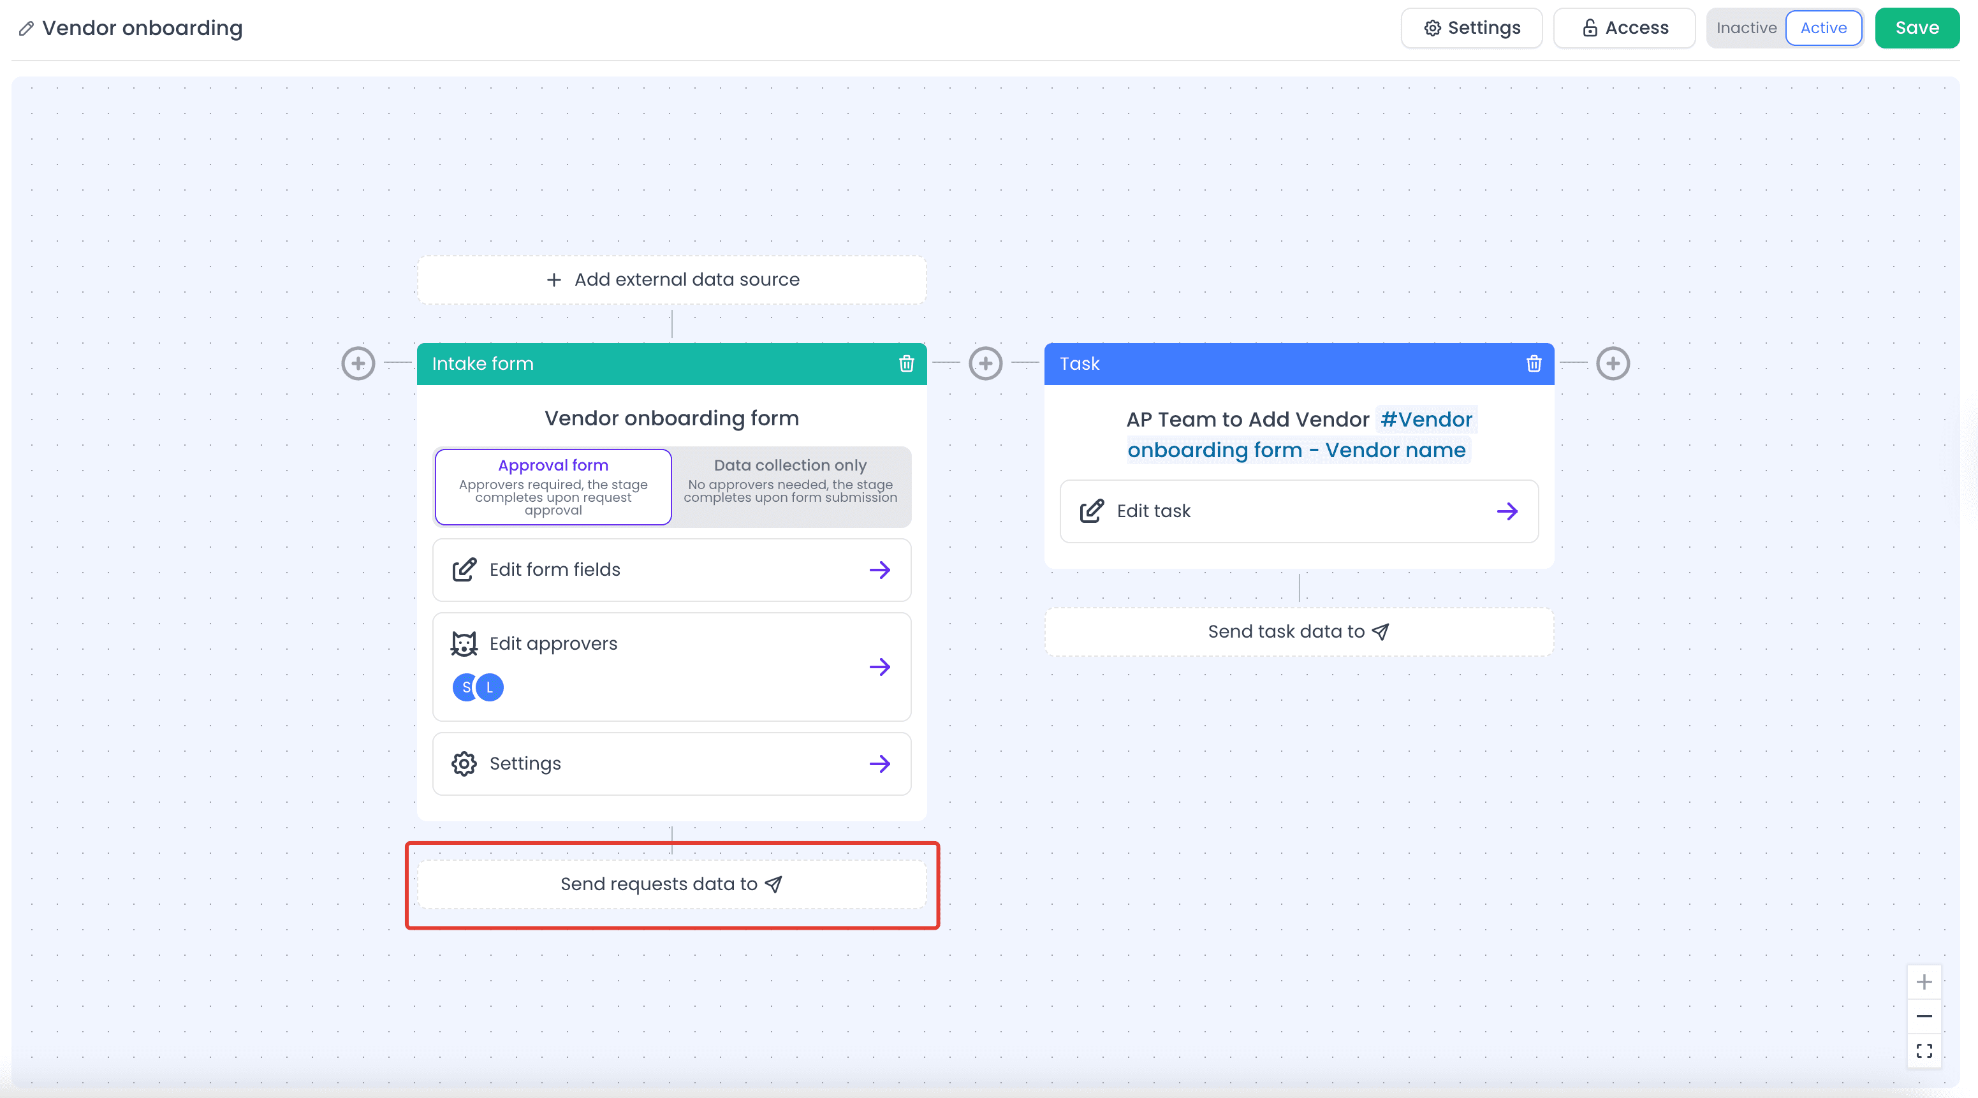Open Edit form fields panel
Image resolution: width=1978 pixels, height=1098 pixels.
[x=671, y=570]
